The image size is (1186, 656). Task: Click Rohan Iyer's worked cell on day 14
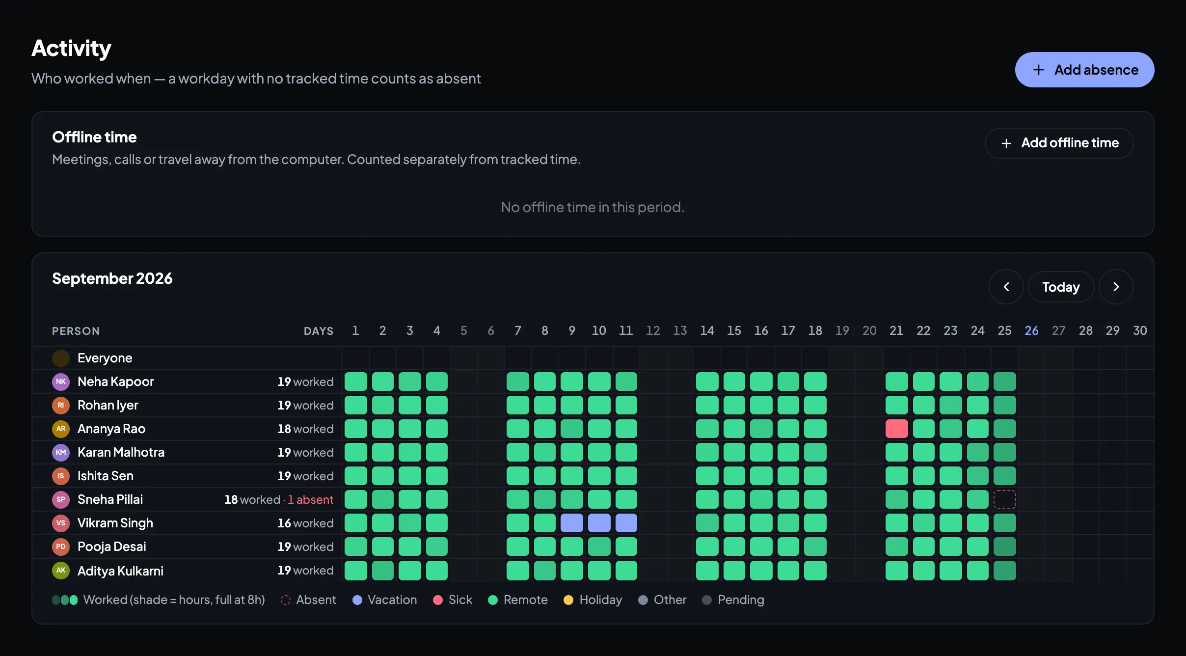click(x=707, y=405)
